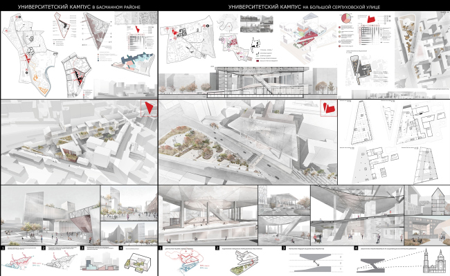This screenshot has width=450, height=276.
Task: Click the Bolshaya Serpukhovskaya street campus title
Action: pyautogui.click(x=304, y=7)
